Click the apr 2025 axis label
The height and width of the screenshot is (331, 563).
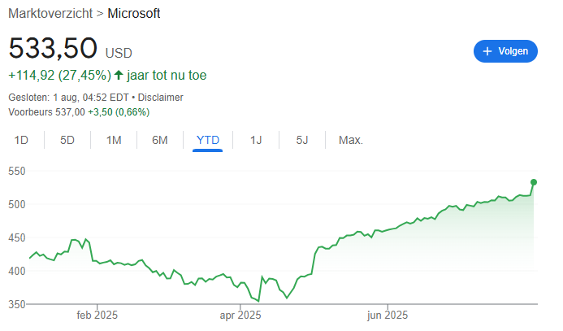[x=240, y=316]
